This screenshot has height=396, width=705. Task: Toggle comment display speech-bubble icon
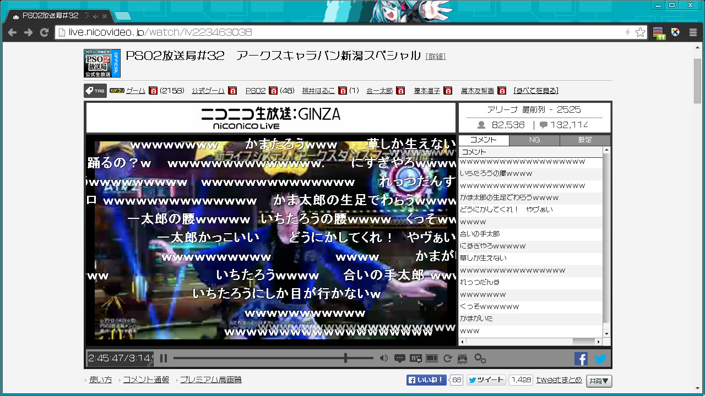coord(400,359)
